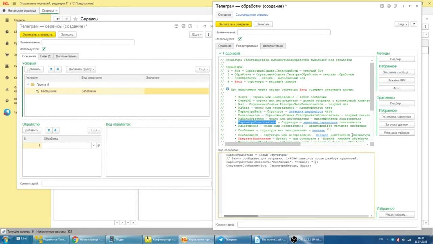Move condition up with blue arrow in Условия

(x=51, y=69)
